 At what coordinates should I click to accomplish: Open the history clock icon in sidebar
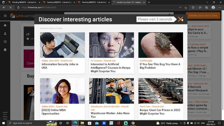(5, 42)
